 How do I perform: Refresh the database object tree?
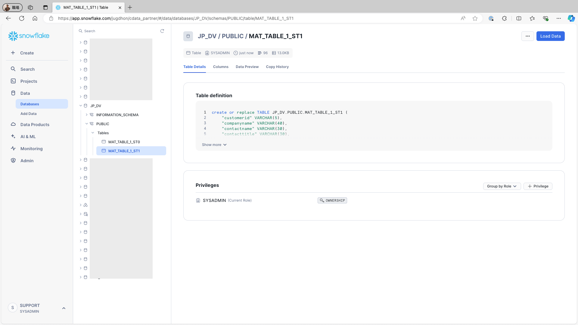[x=162, y=31]
